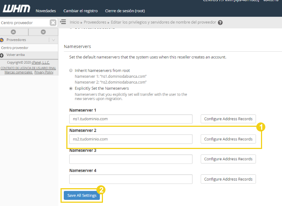Click text "ns1.dominiodabianca.com"

[x=123, y=76]
